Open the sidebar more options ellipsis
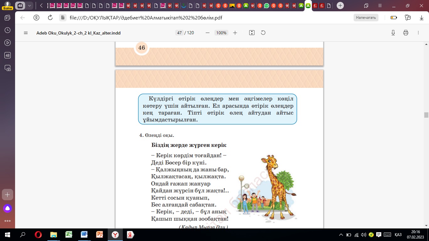The width and height of the screenshot is (429, 241). [8, 221]
